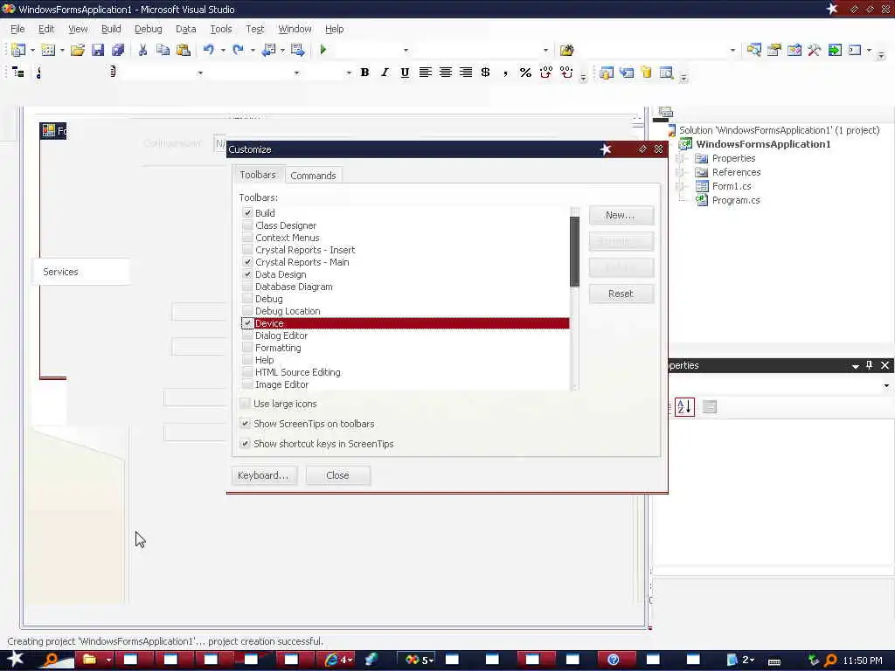Screen dimensions: 895x671
Task: Switch to the Commands tab
Action: click(x=313, y=176)
